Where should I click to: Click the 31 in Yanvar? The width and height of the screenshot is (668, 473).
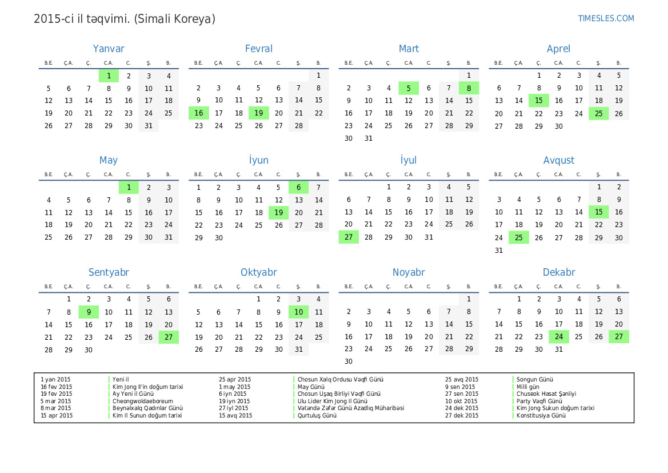[x=148, y=126]
